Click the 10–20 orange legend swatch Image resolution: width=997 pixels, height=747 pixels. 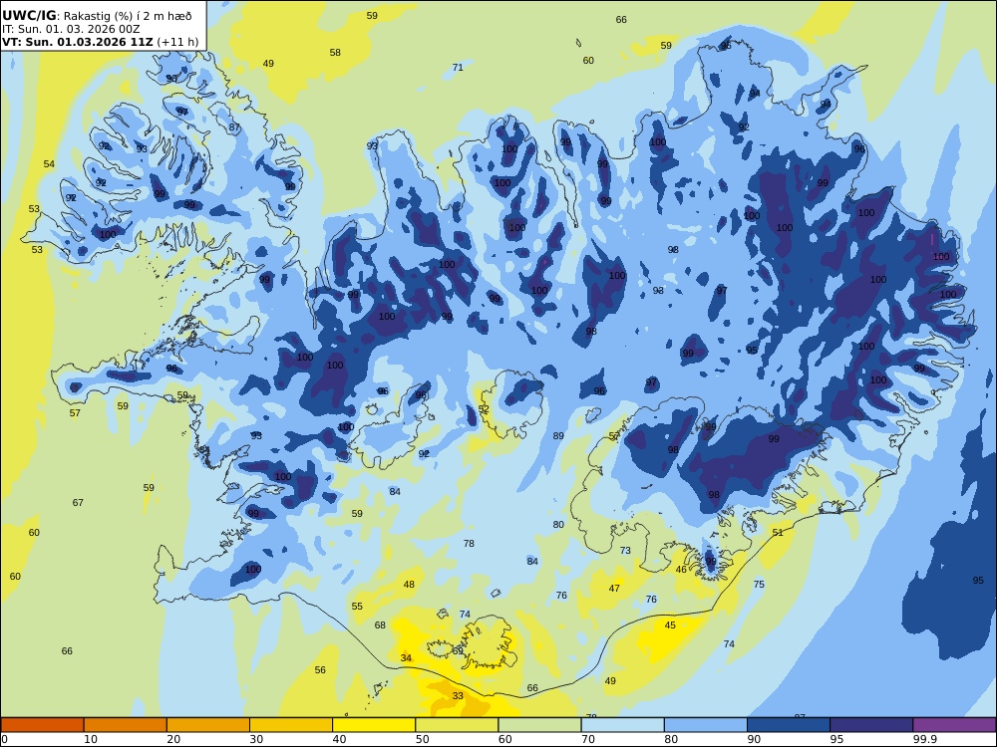point(126,725)
